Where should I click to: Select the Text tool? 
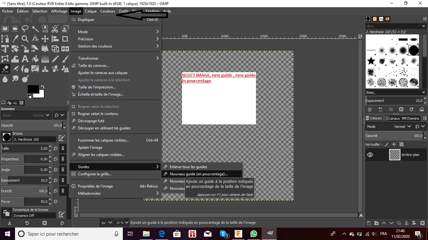[25, 59]
